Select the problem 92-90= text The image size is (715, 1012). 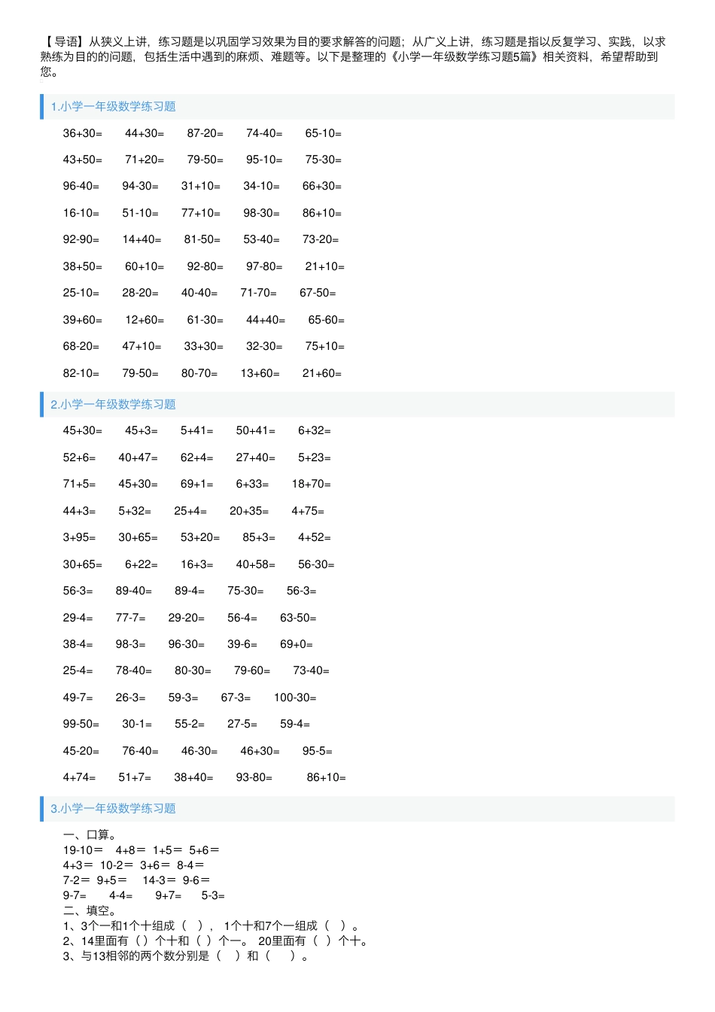81,239
